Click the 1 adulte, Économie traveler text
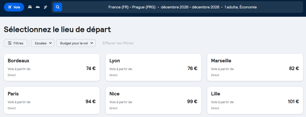 [x=241, y=7]
